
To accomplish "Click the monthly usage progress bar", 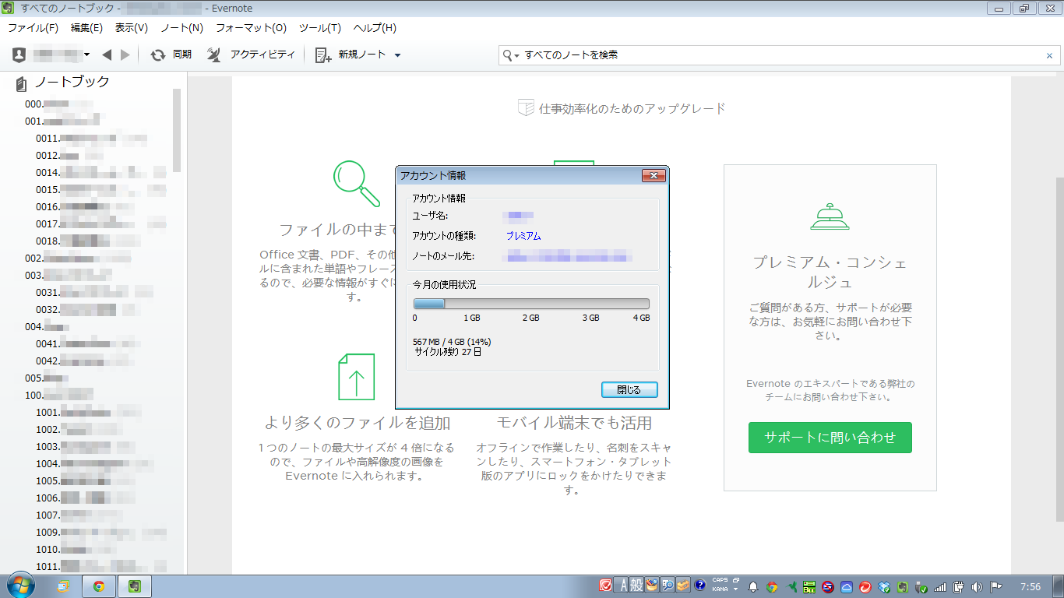I will coord(531,304).
